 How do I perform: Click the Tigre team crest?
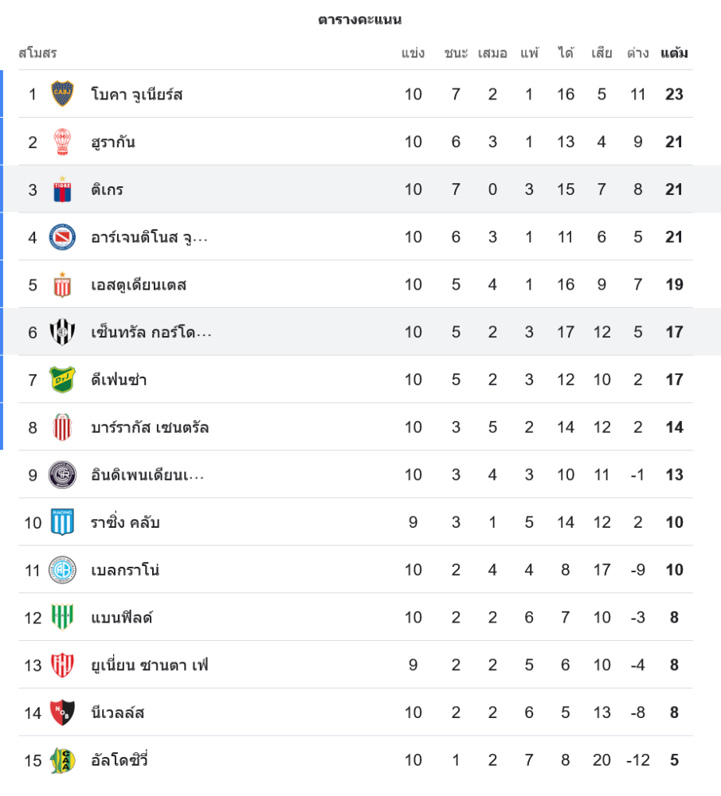(62, 189)
